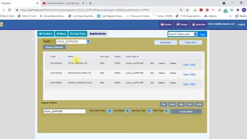Log out using Logout link
Image resolution: width=247 pixels, height=139 pixels.
coord(241,24)
